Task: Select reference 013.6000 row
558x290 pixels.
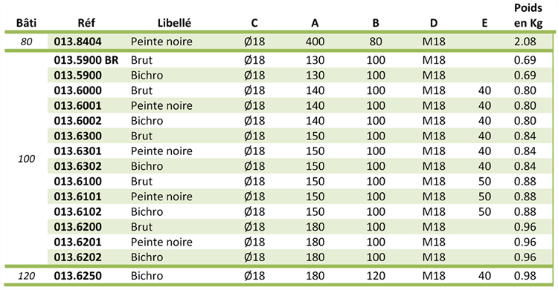Action: click(300, 90)
